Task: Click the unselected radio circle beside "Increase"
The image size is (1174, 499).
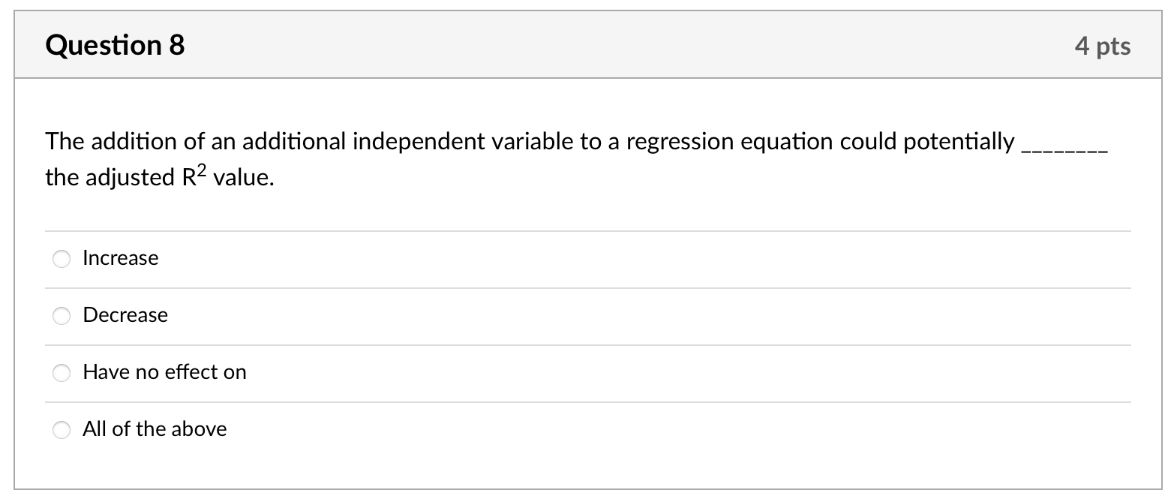Action: click(62, 259)
